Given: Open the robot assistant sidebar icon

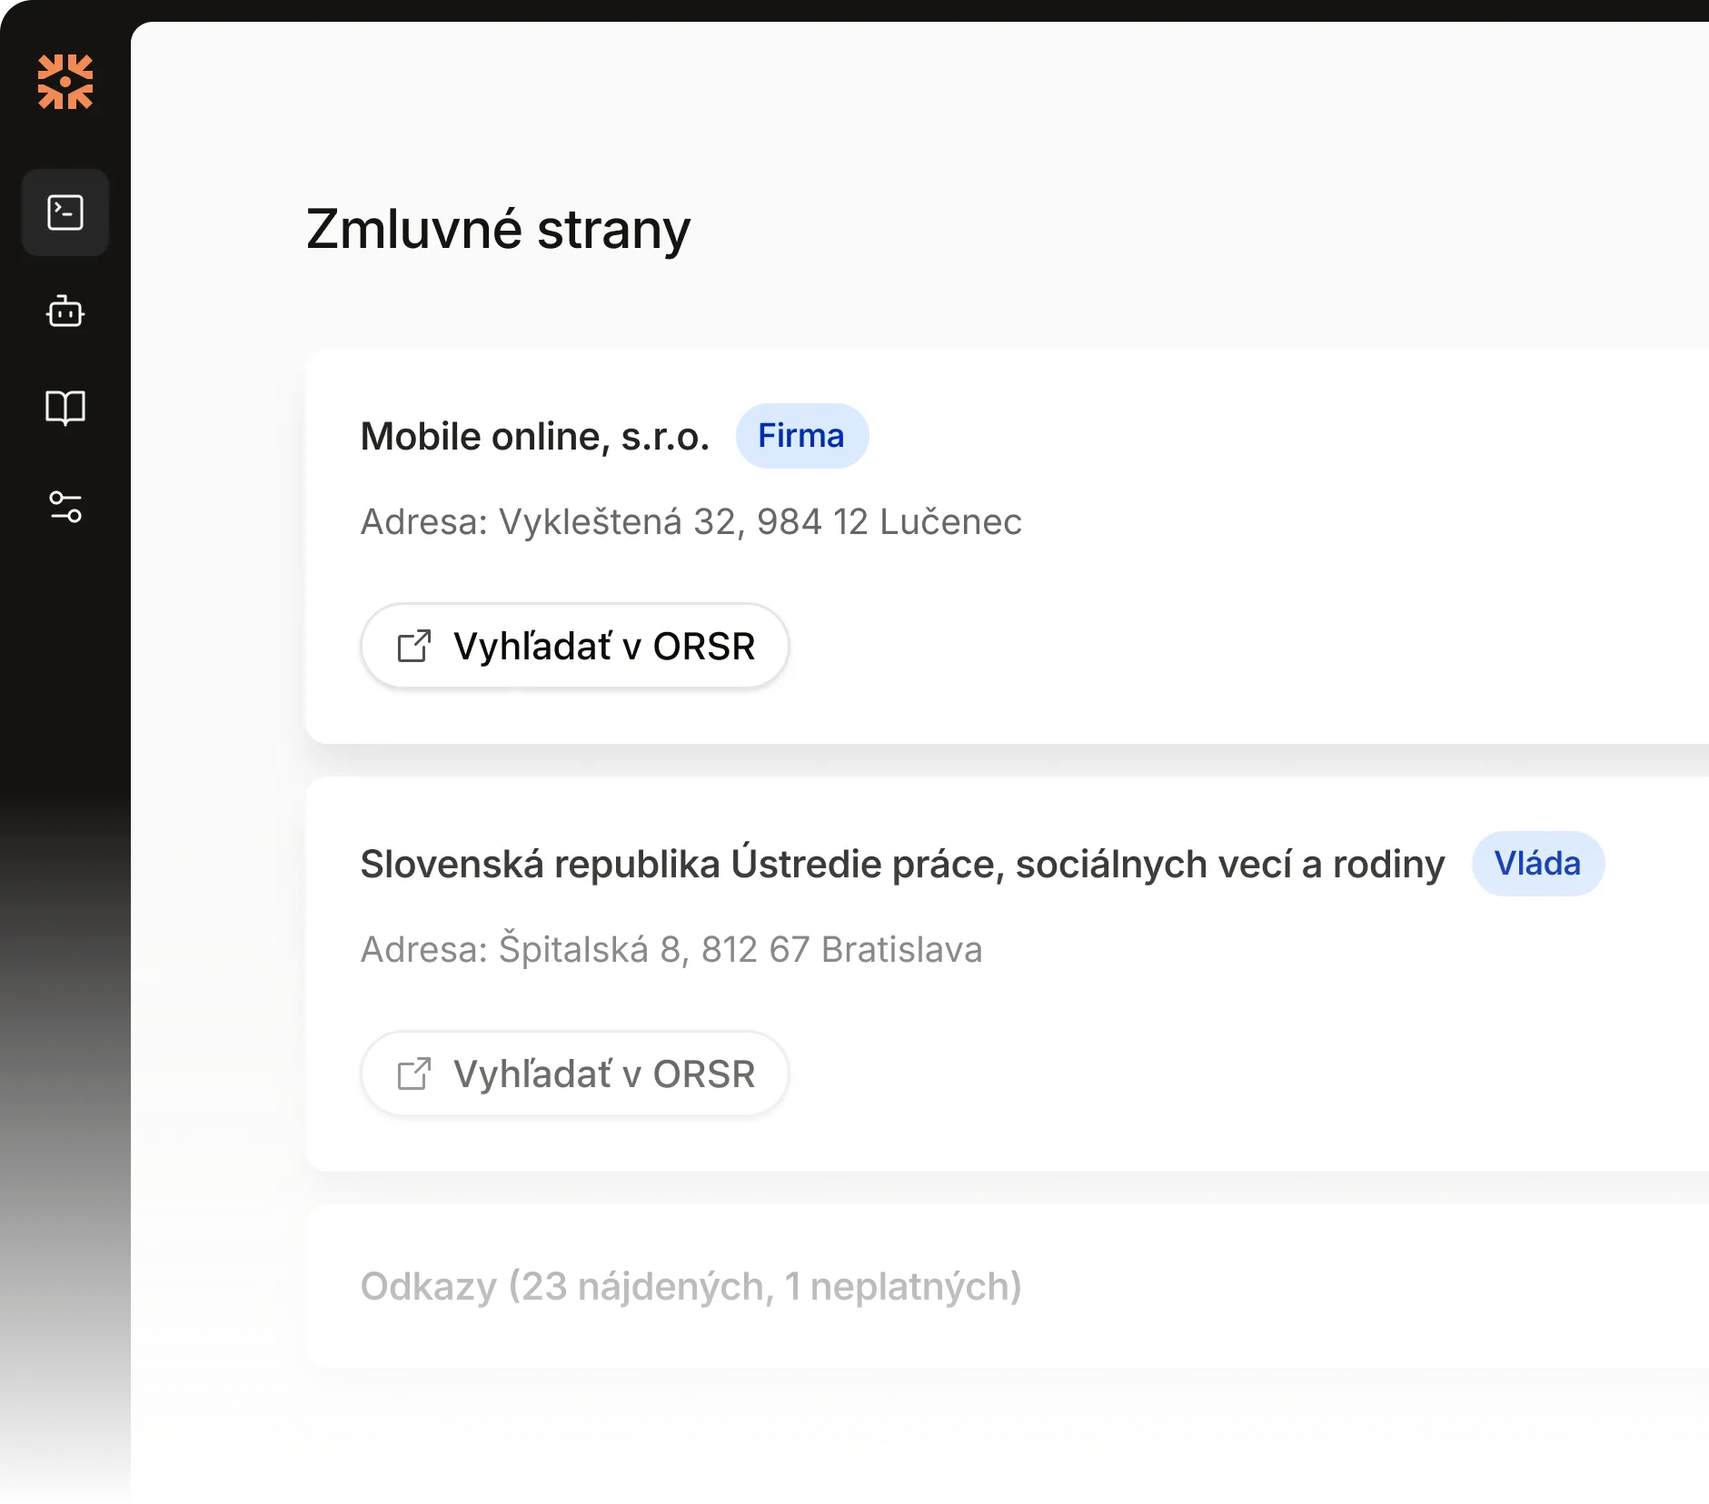Looking at the screenshot, I should [x=65, y=311].
